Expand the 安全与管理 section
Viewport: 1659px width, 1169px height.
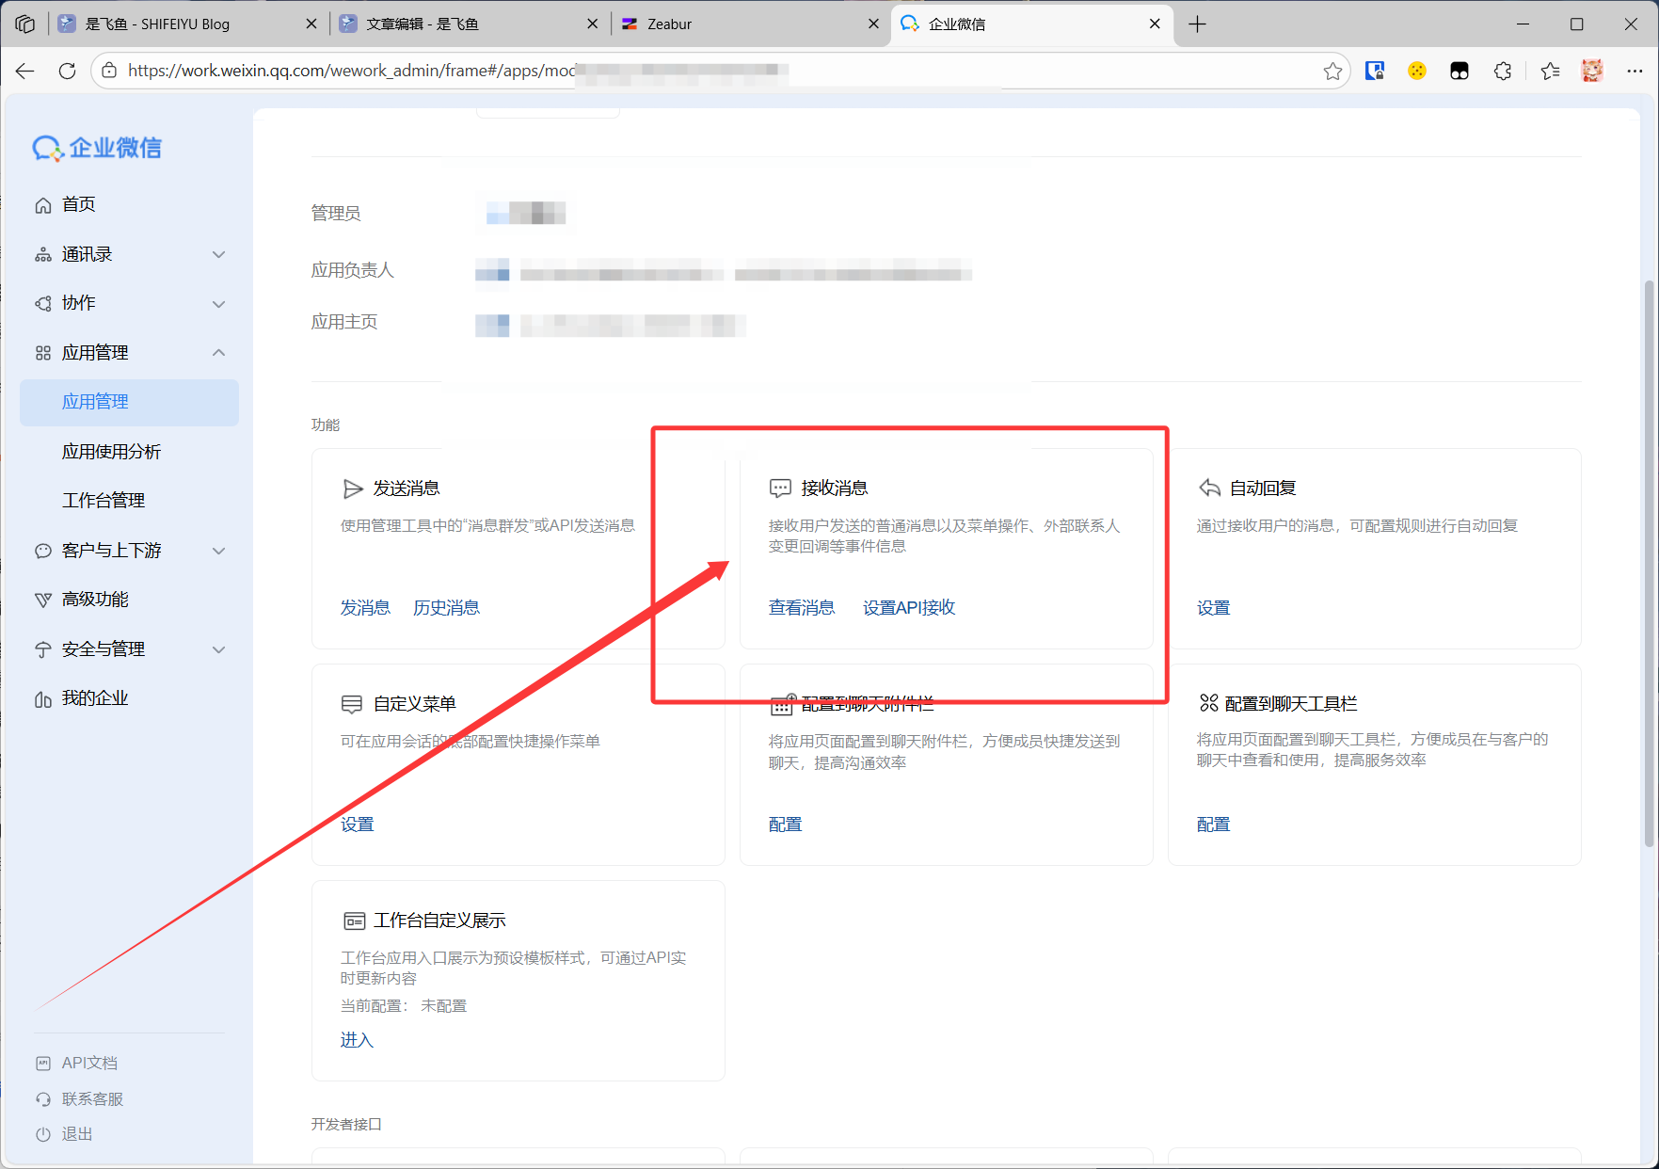tap(130, 649)
